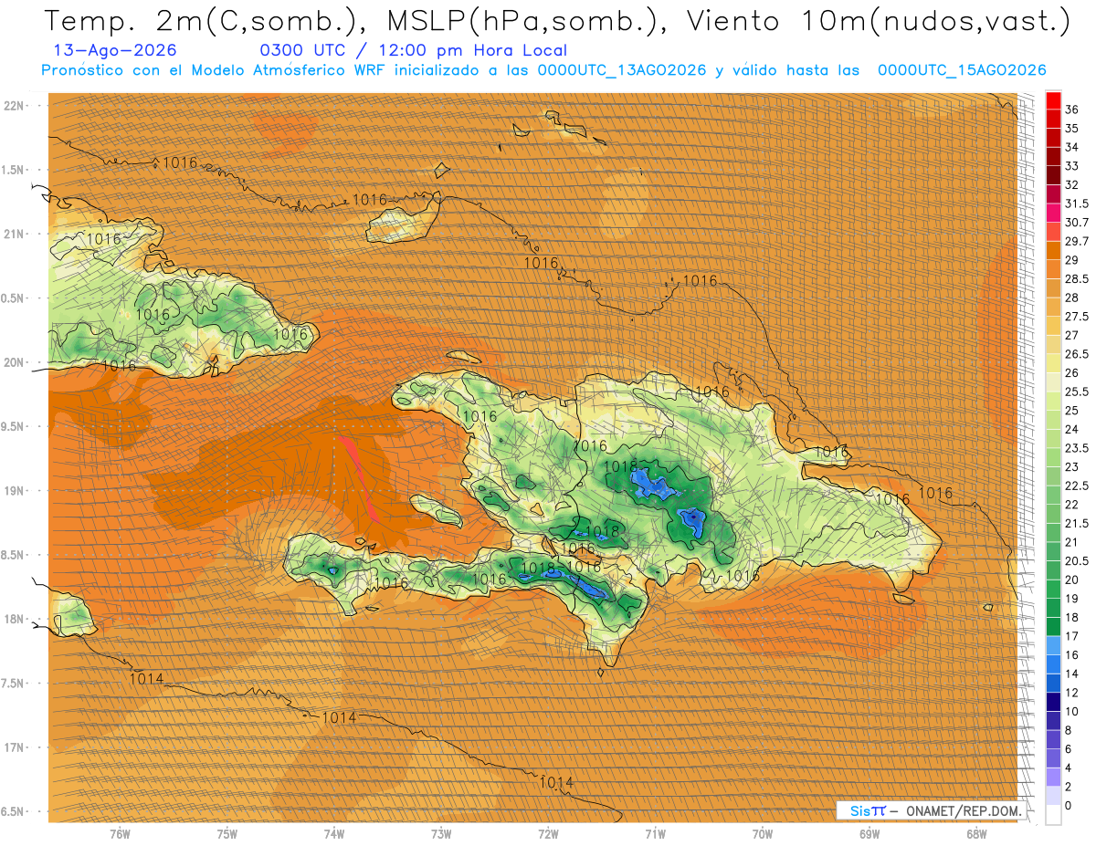Click the legend value '23.5'
The height and width of the screenshot is (846, 1096).
pyautogui.click(x=1077, y=448)
